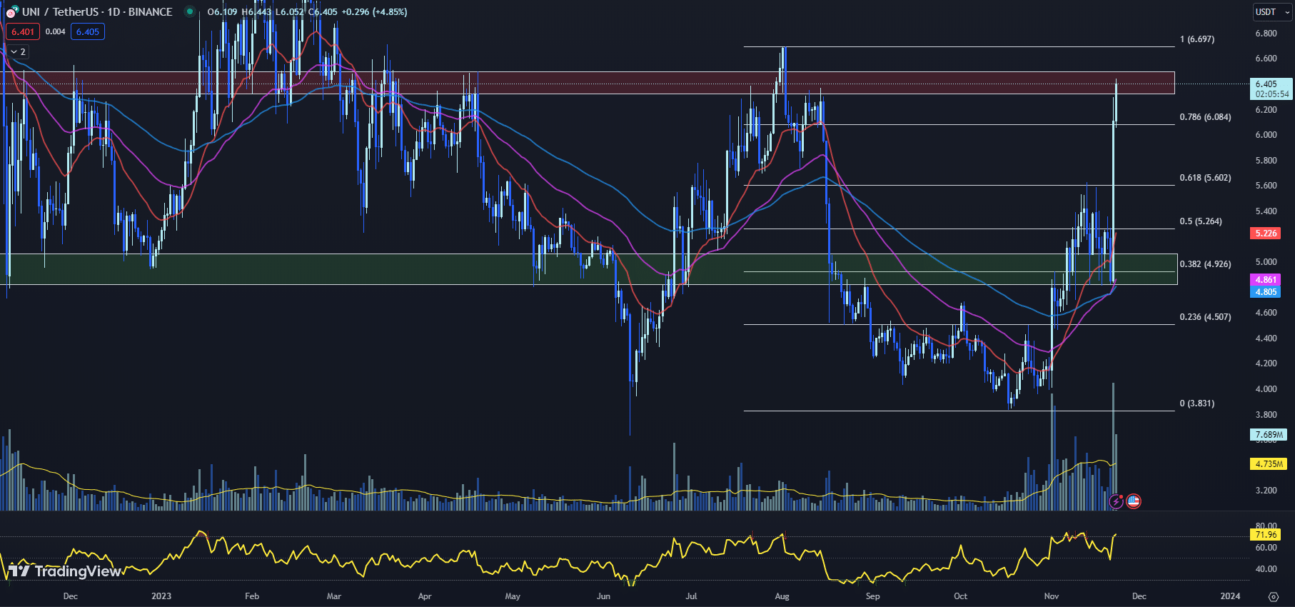Click the blue 6.405 buy price button
This screenshot has width=1295, height=607.
88,31
